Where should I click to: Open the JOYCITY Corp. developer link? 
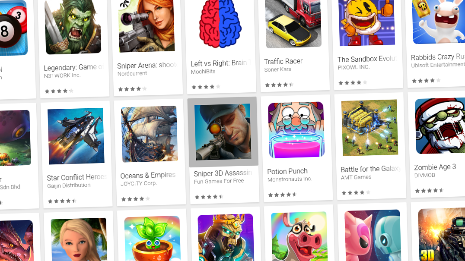coord(138,183)
